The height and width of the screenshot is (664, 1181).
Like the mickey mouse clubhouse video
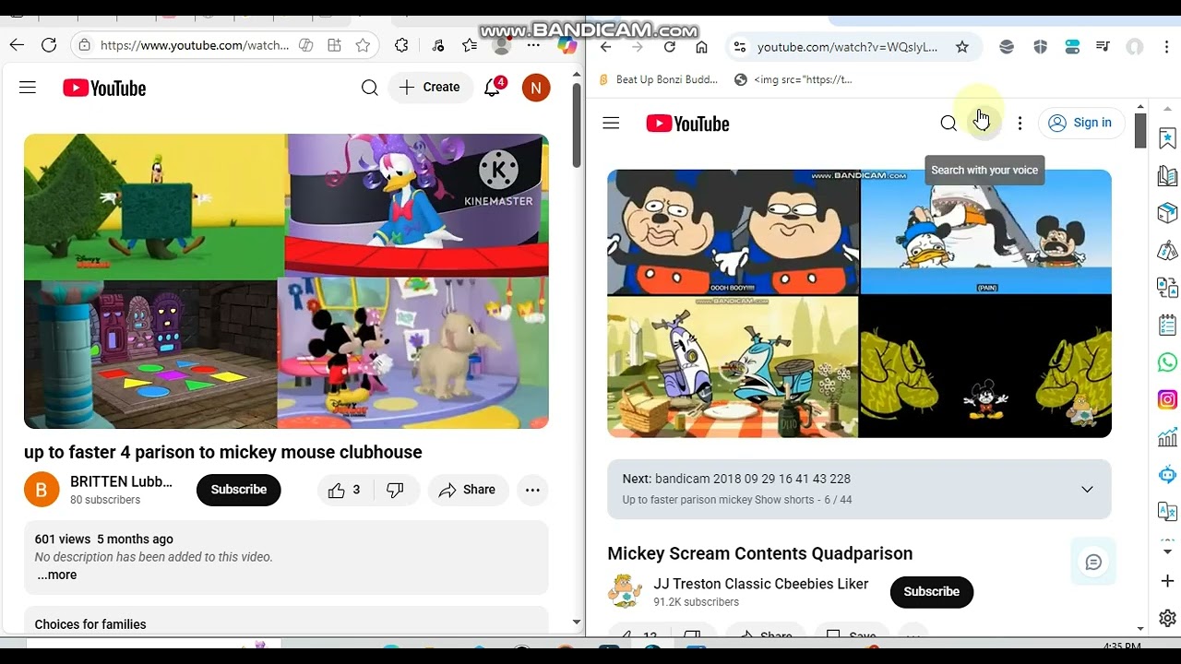pos(343,490)
